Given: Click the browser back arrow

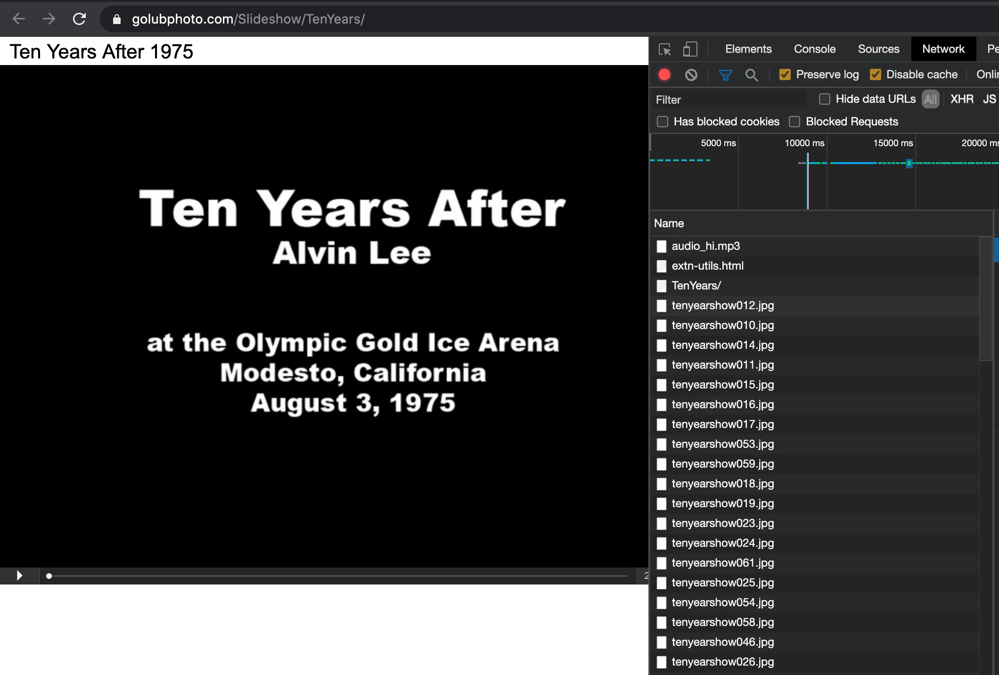Looking at the screenshot, I should point(19,19).
